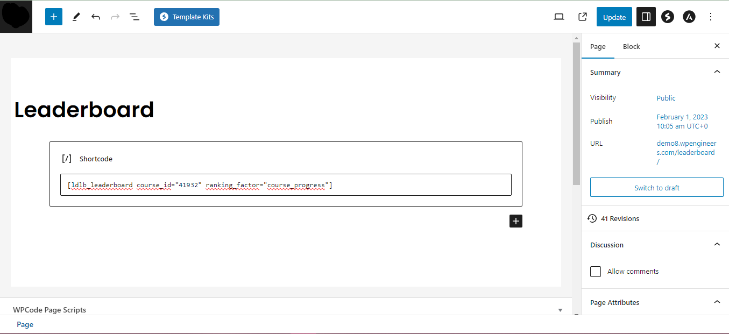Click the Leaderboard page title
This screenshot has width=729, height=334.
84,110
